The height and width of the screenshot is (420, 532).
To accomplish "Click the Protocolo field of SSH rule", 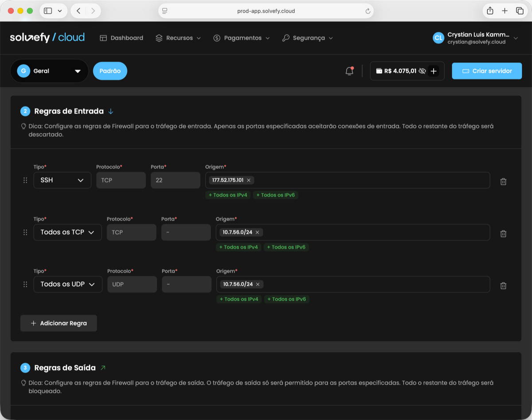I will pyautogui.click(x=121, y=180).
